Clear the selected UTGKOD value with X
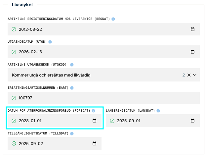 [x=189, y=75]
